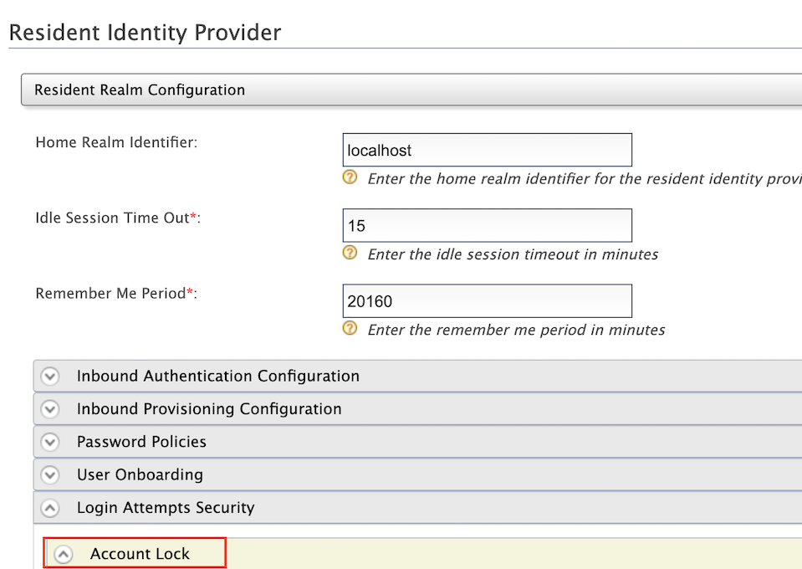Expand User Onboarding chevron icon
The image size is (802, 569).
(50, 474)
